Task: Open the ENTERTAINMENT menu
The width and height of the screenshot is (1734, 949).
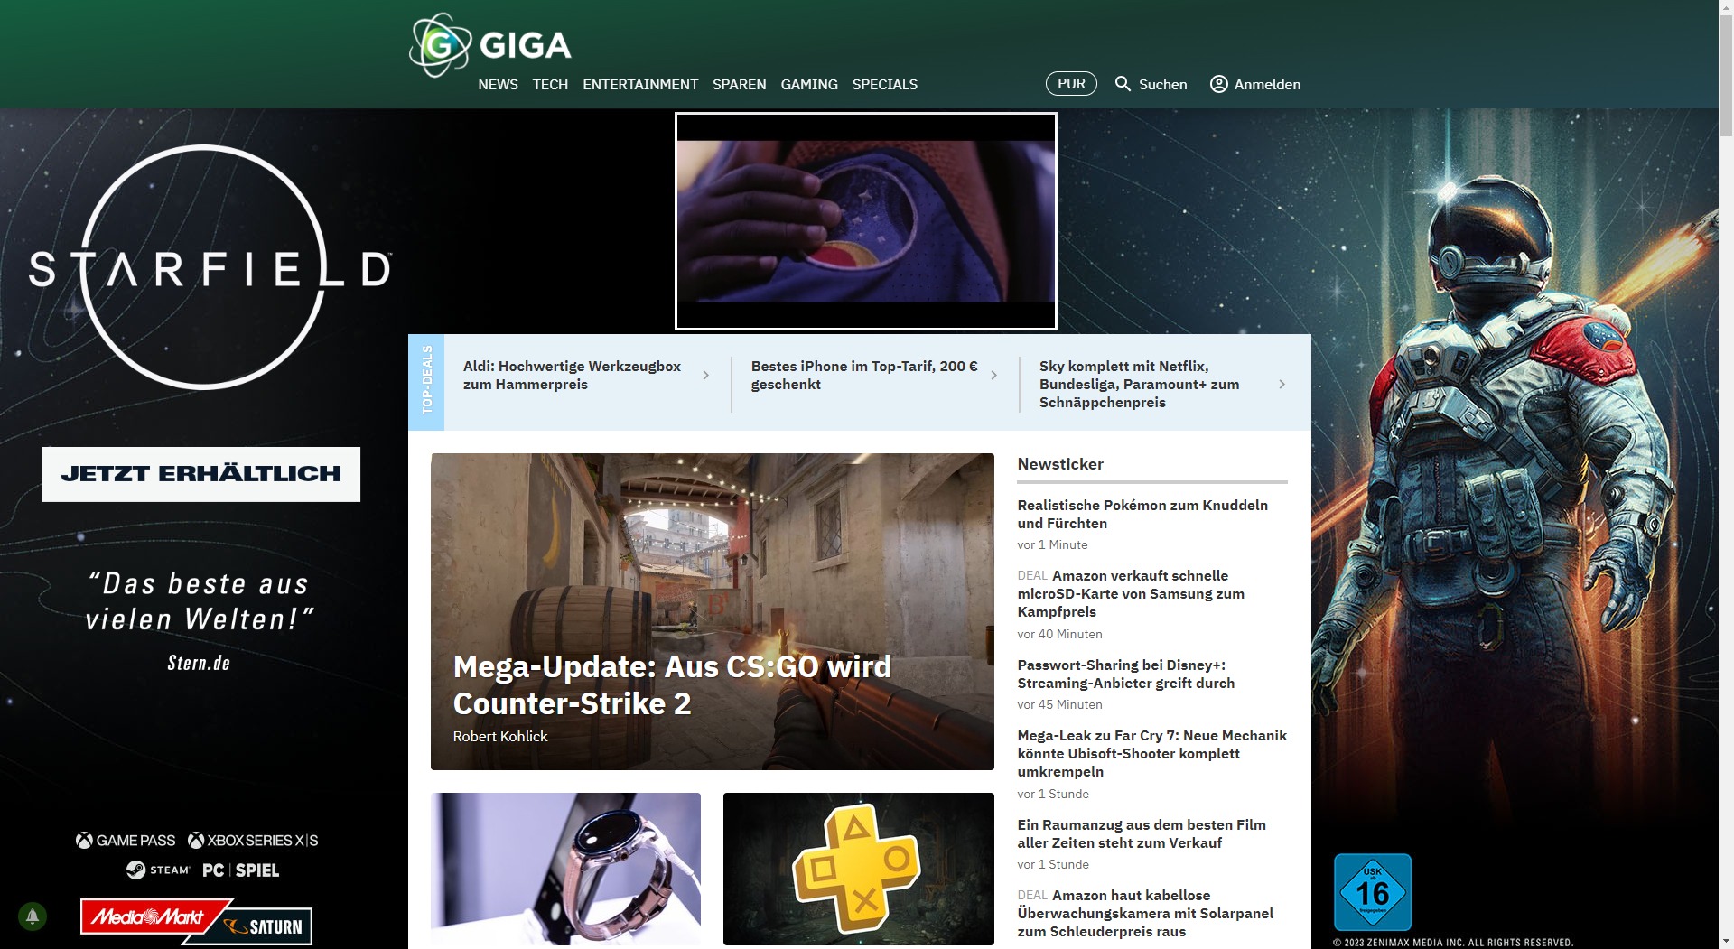Action: coord(640,84)
